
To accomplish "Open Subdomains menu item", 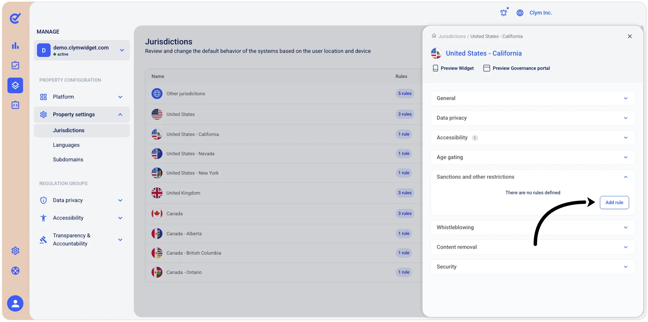I will pos(68,159).
